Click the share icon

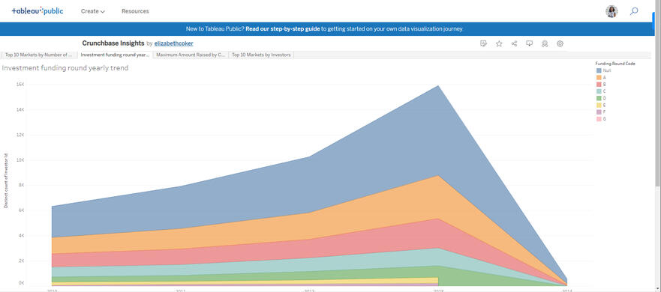(514, 43)
